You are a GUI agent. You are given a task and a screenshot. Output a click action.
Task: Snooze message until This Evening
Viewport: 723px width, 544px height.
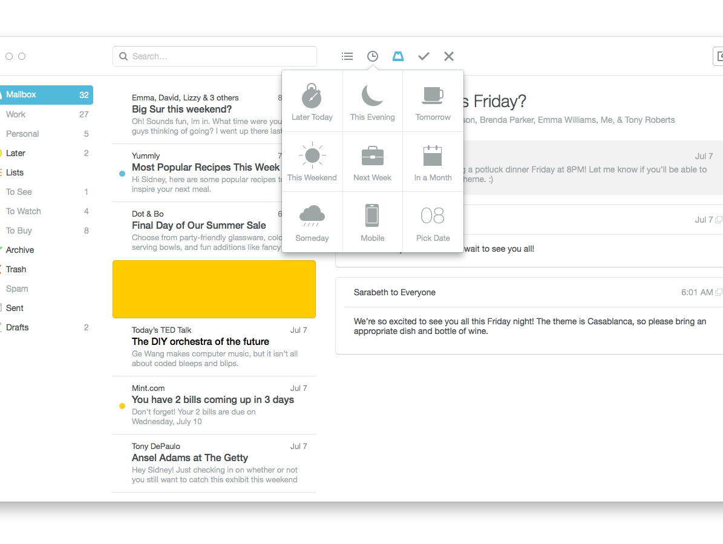(x=372, y=100)
